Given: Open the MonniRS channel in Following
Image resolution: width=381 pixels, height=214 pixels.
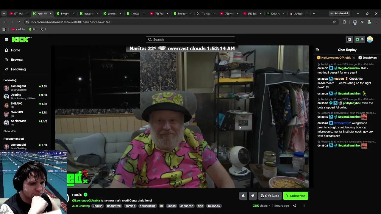Looking at the screenshot, I should (25, 114).
